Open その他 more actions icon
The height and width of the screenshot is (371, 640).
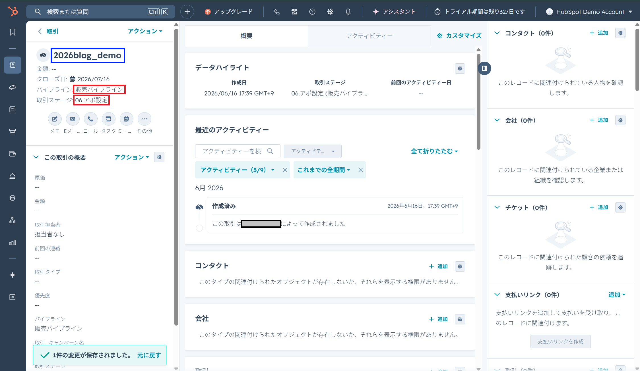pyautogui.click(x=144, y=119)
